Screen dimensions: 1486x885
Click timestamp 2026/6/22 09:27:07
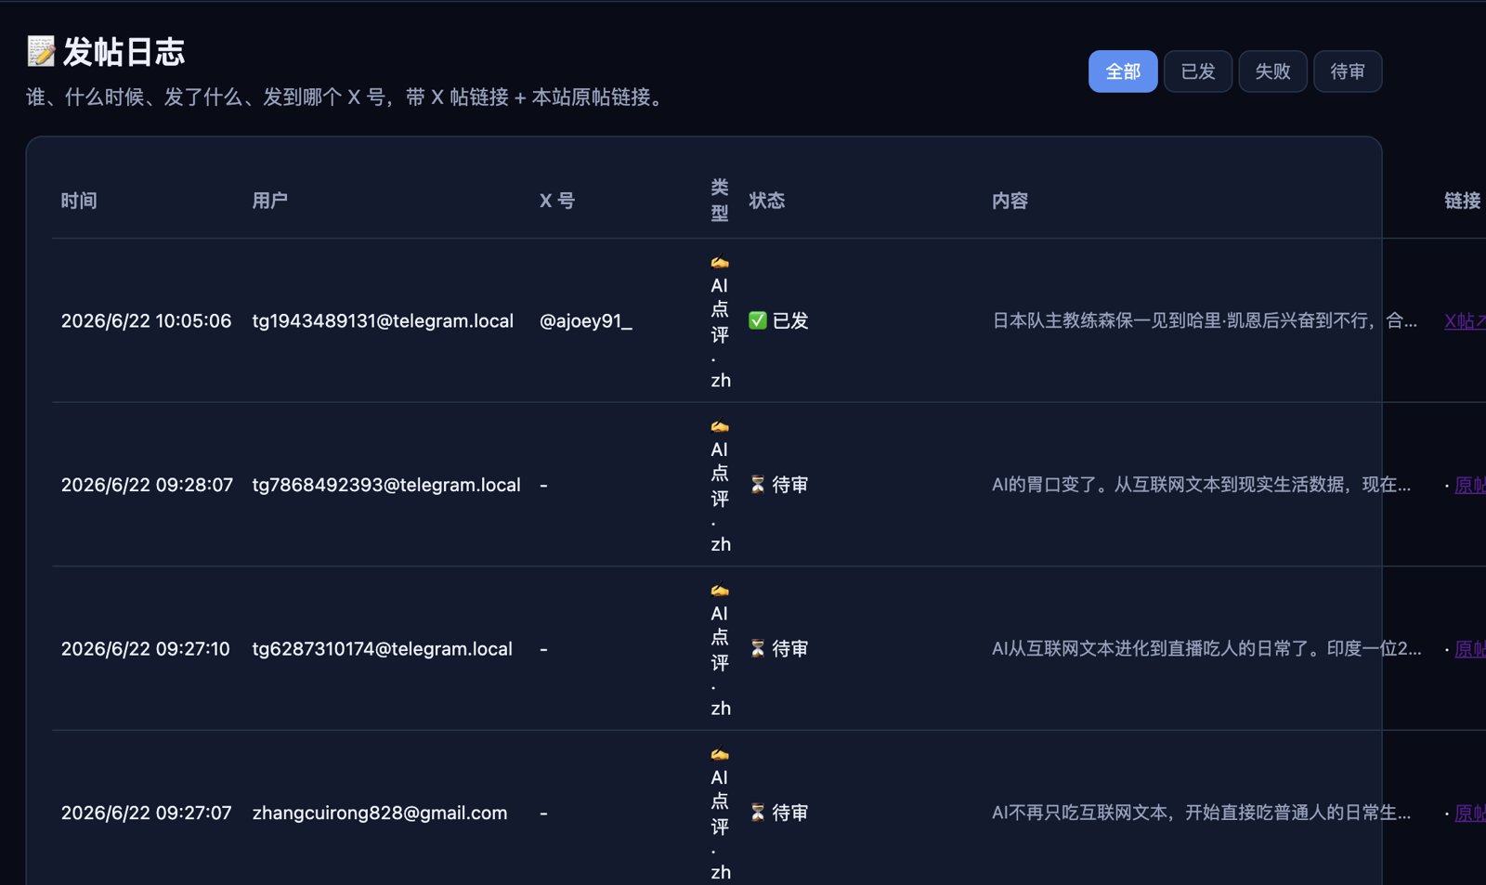(146, 813)
